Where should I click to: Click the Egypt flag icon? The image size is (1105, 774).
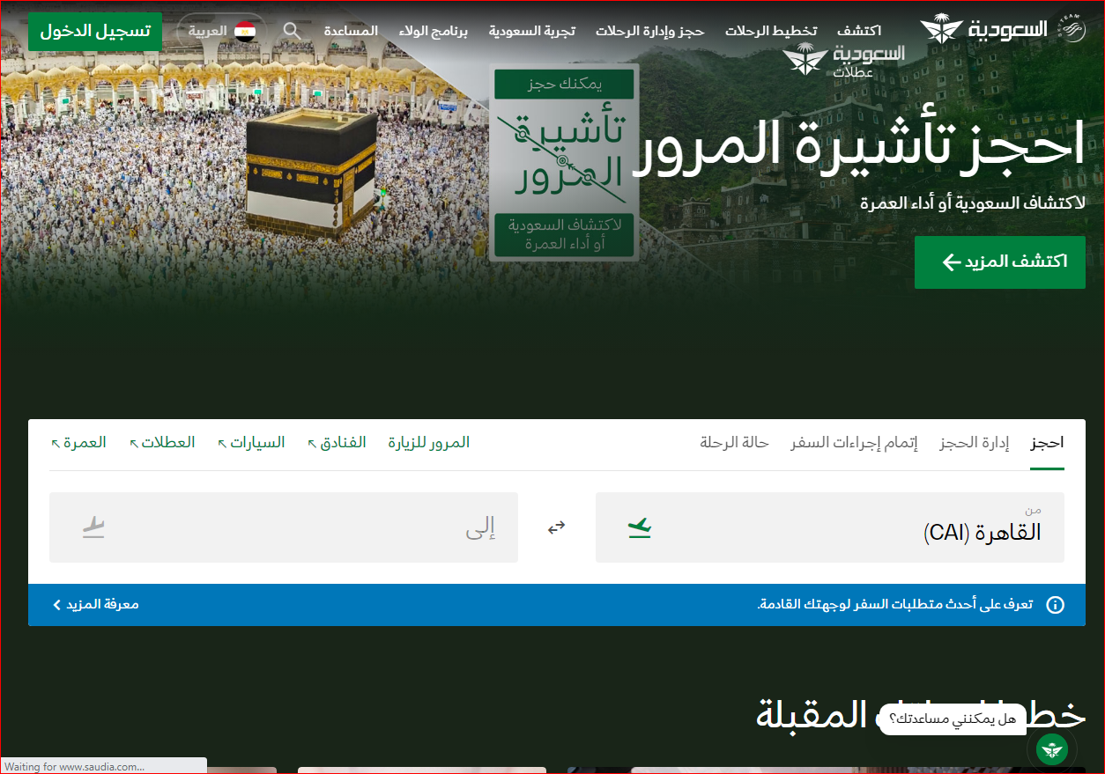245,32
